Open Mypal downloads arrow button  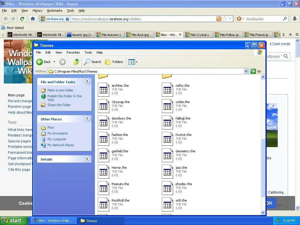(x=295, y=19)
